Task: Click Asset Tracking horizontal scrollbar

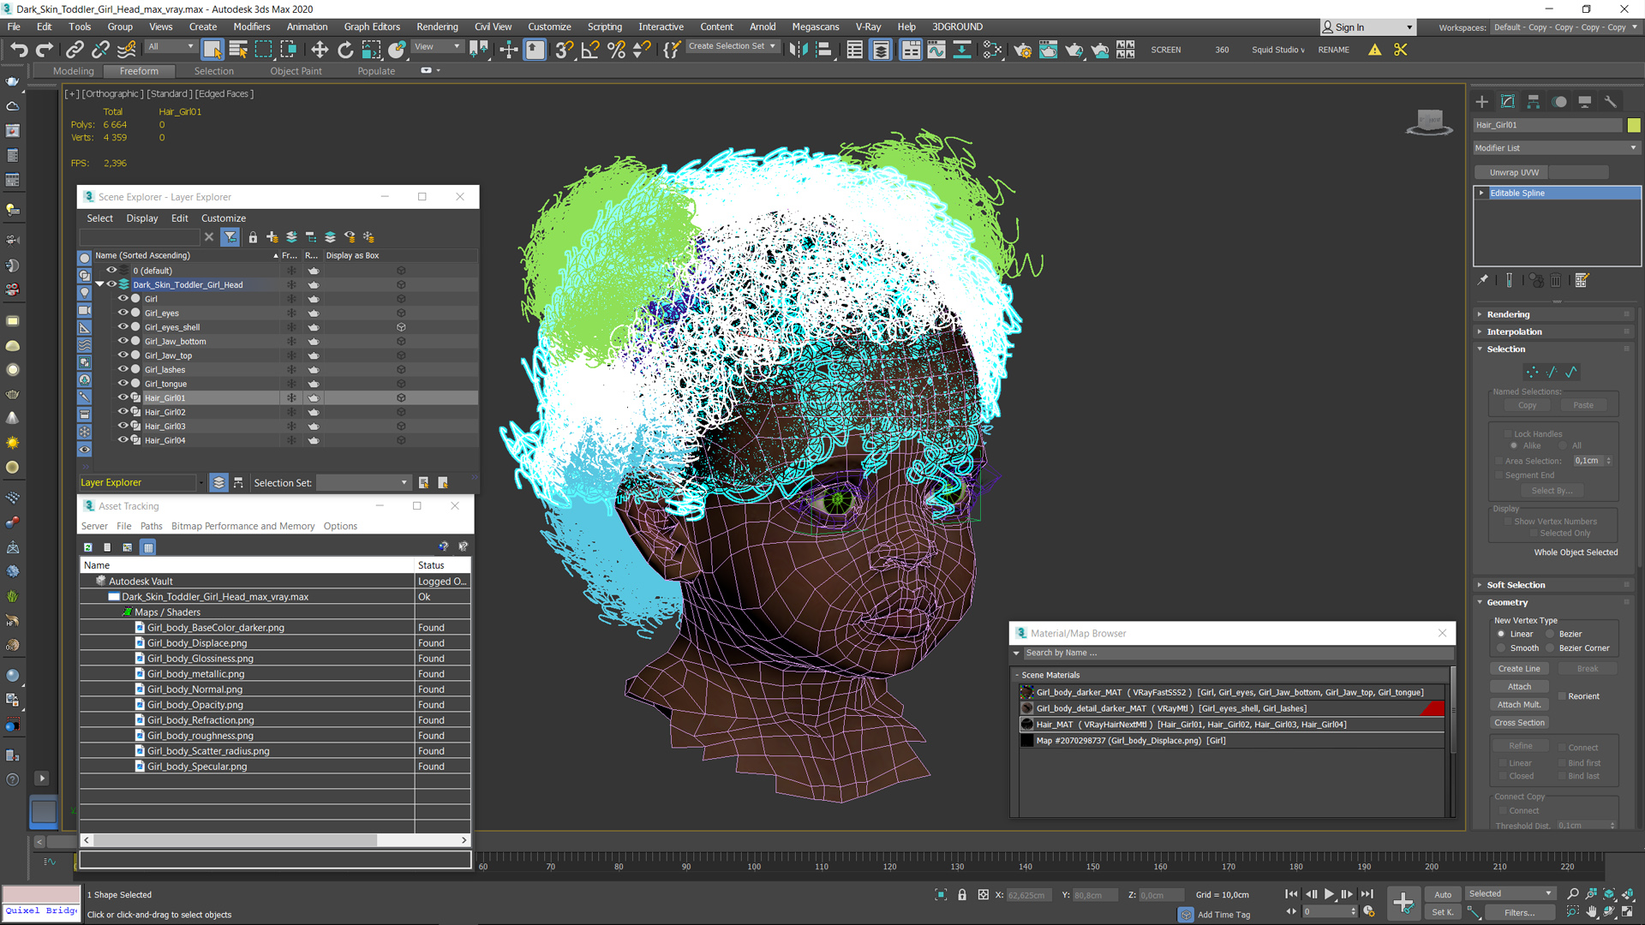Action: point(274,840)
